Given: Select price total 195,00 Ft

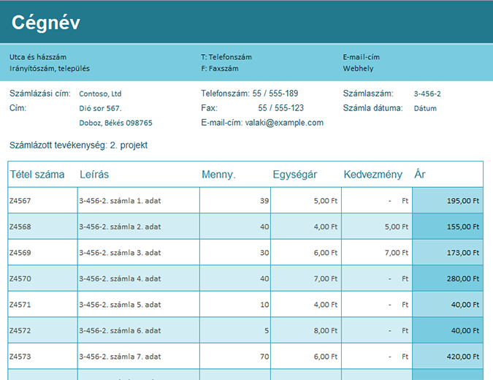Looking at the screenshot, I should coord(463,201).
